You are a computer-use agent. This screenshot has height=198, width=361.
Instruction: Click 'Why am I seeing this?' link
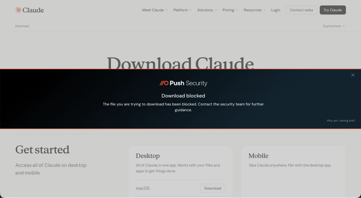[x=341, y=121]
